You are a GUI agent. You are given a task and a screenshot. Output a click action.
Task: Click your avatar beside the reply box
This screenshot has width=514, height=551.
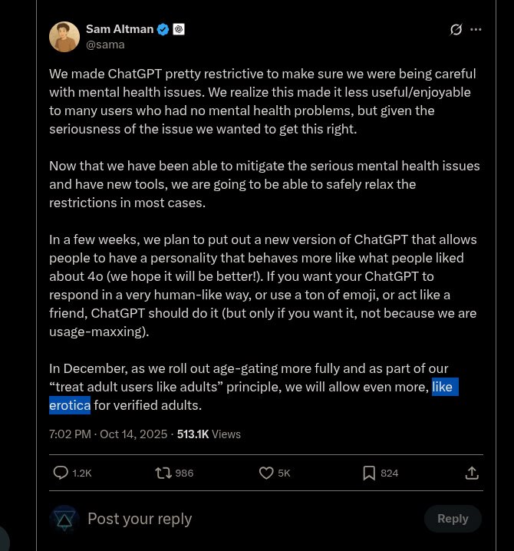click(x=64, y=519)
